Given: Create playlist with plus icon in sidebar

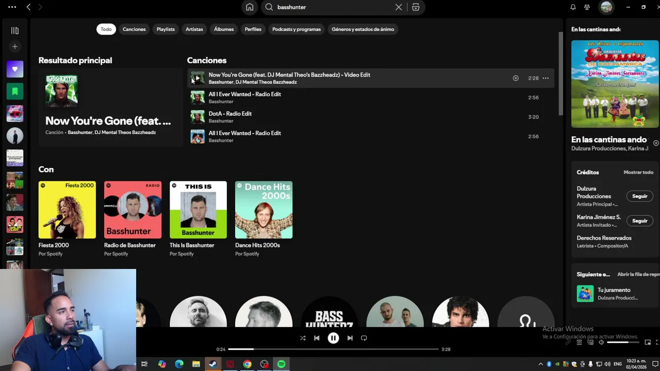Looking at the screenshot, I should 15,47.
